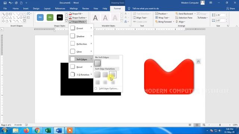
Task: Open the Shape Fill dropdown
Action: point(76,14)
